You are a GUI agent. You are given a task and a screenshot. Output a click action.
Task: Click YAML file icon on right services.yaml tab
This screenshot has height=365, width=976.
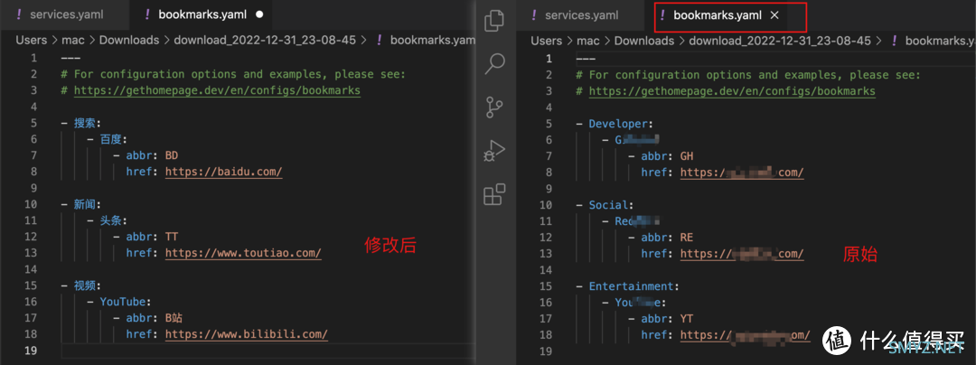[x=535, y=15]
